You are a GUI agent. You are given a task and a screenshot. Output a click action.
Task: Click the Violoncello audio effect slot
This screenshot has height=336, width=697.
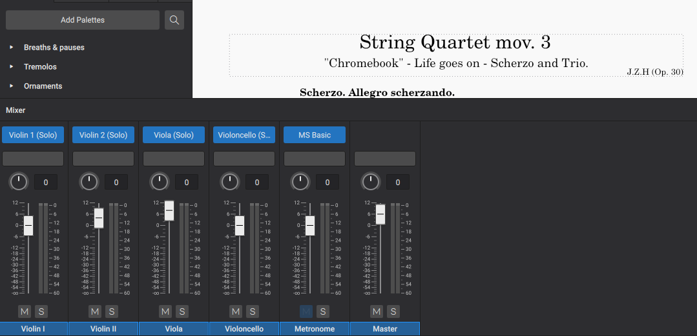(x=244, y=159)
